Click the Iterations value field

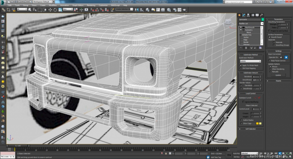point(256,77)
